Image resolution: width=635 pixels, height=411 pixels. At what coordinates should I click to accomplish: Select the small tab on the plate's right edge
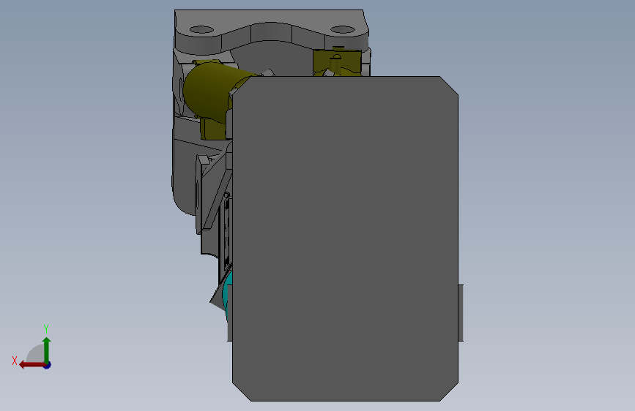461,313
